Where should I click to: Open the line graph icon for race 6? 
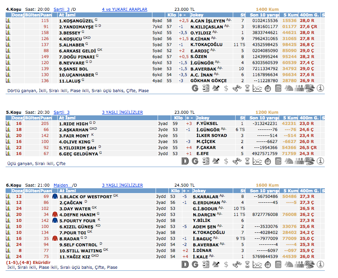(258, 264)
